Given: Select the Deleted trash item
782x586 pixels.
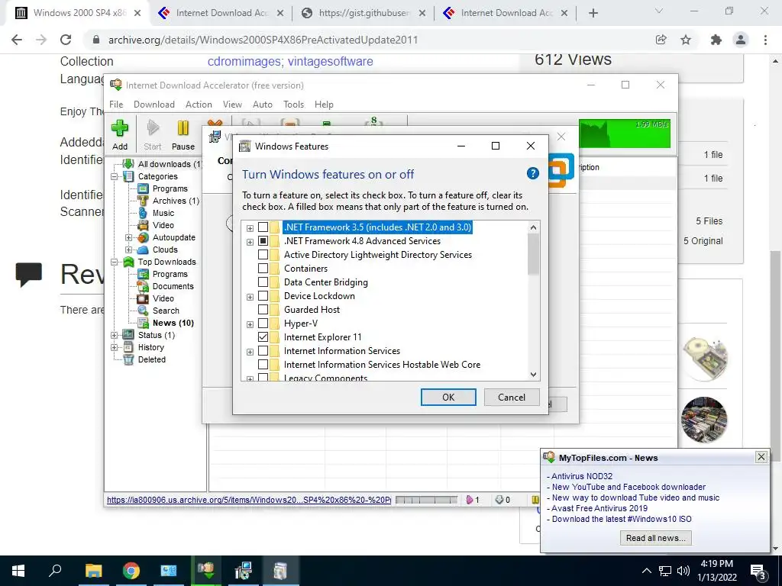Looking at the screenshot, I should pyautogui.click(x=151, y=359).
